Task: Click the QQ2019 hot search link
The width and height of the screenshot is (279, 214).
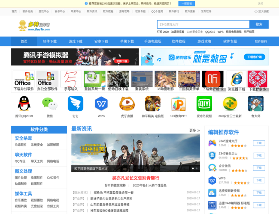Action: coord(210,32)
